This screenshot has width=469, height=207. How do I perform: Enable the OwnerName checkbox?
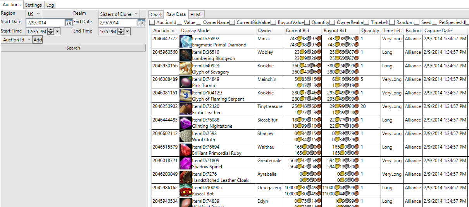[199, 22]
